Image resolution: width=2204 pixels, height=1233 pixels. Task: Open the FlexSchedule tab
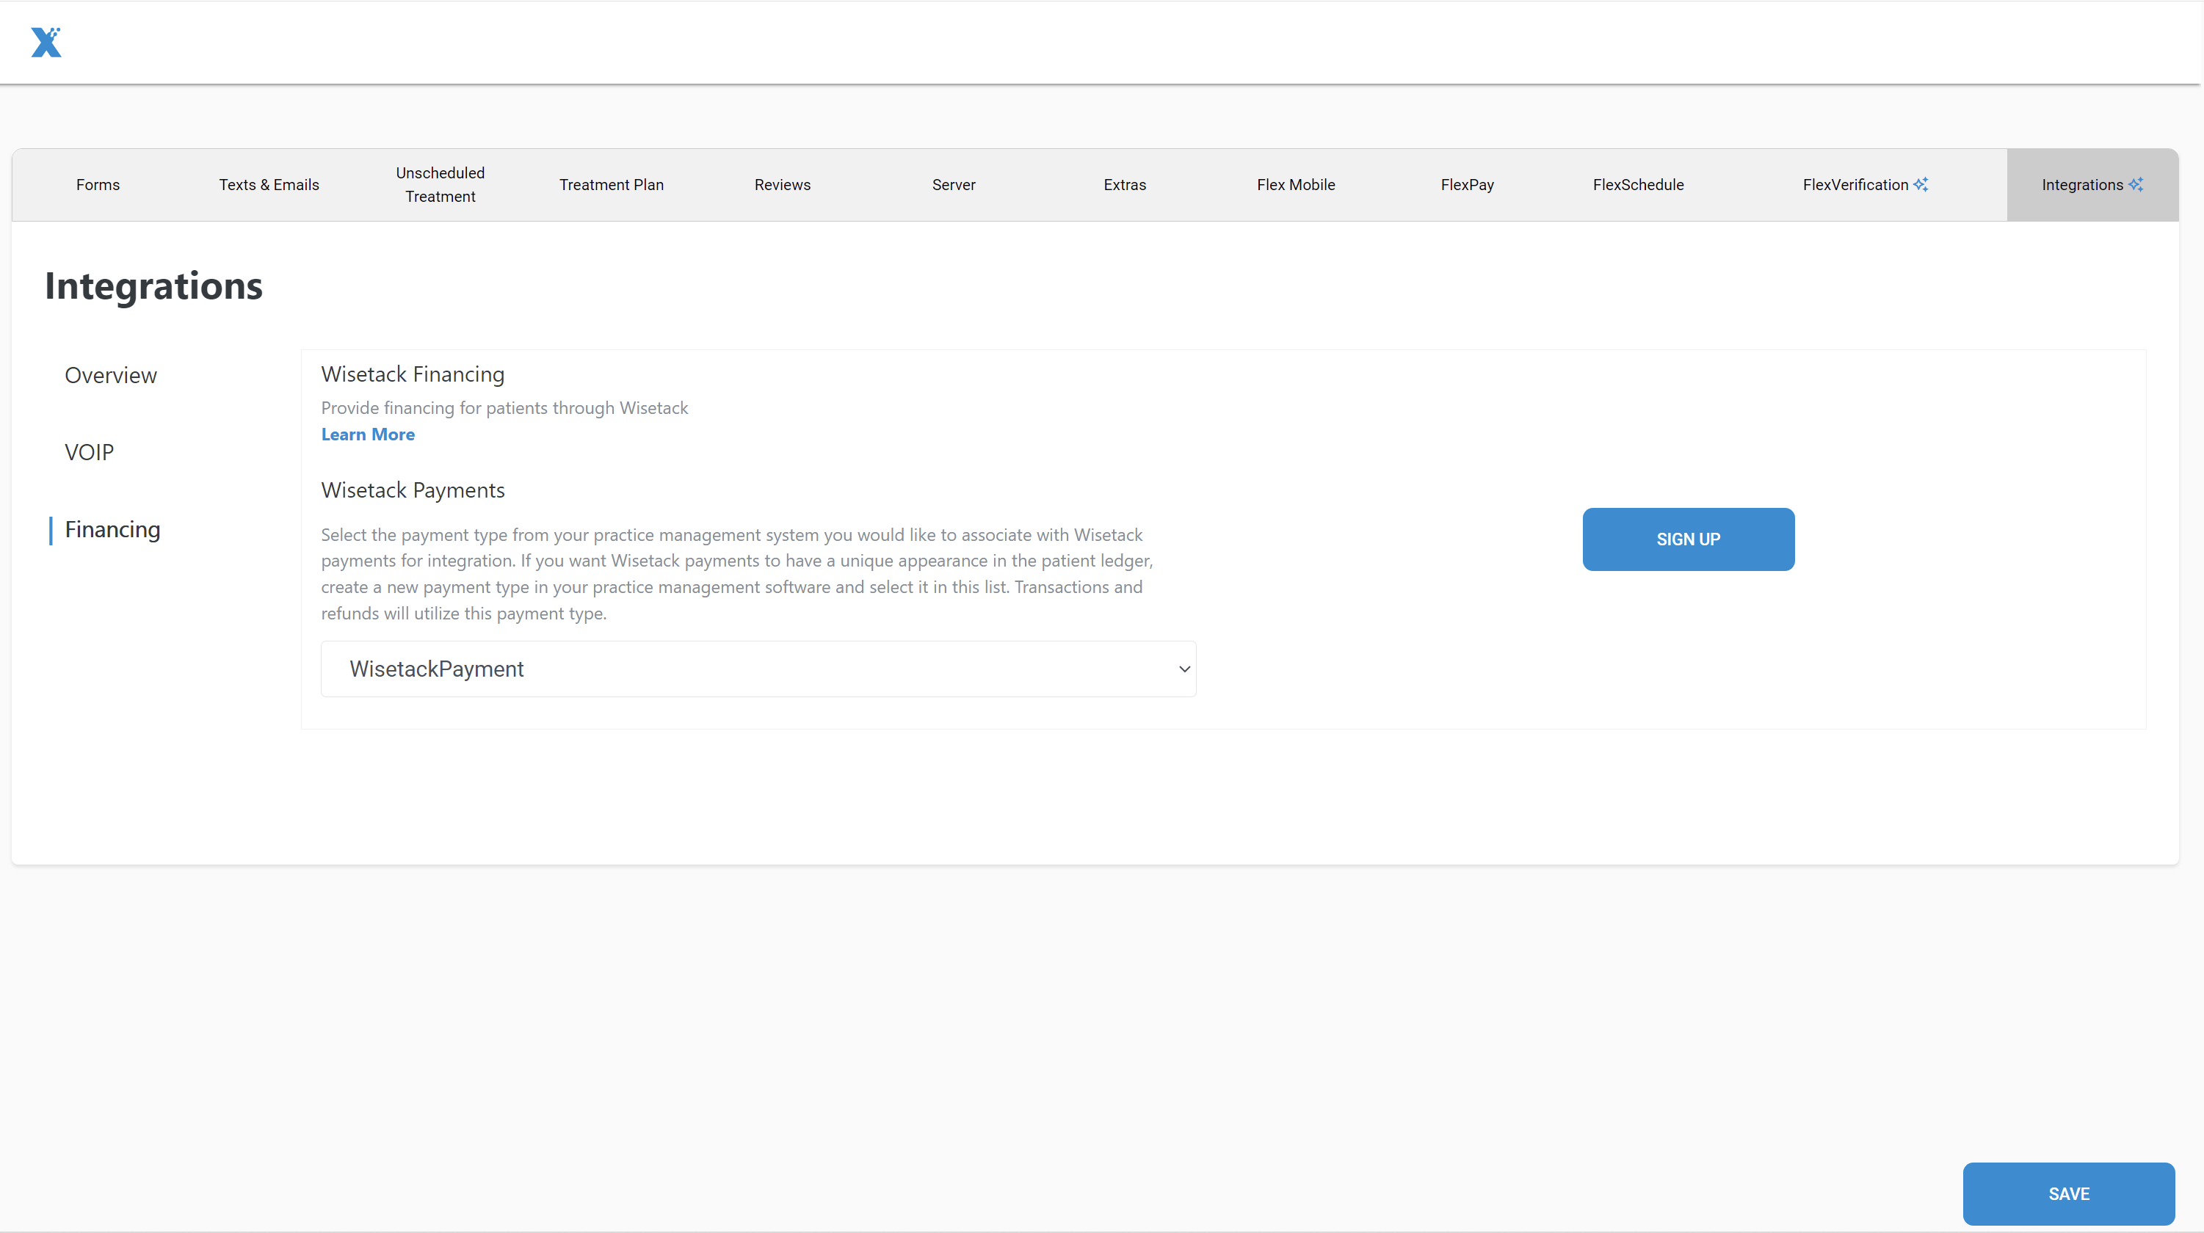[1638, 183]
